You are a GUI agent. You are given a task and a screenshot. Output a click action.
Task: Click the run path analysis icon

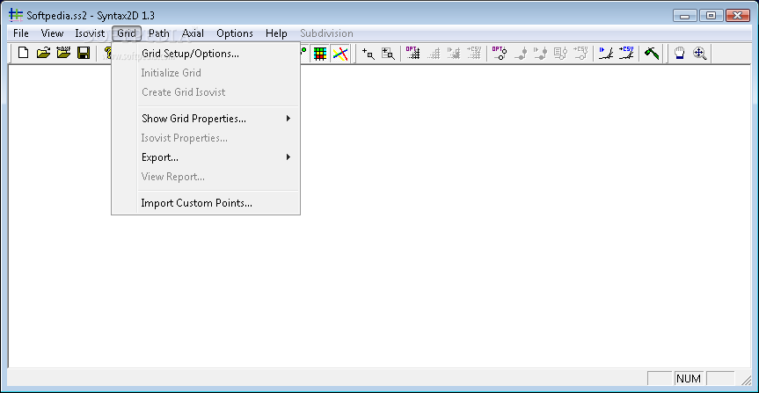tap(540, 54)
